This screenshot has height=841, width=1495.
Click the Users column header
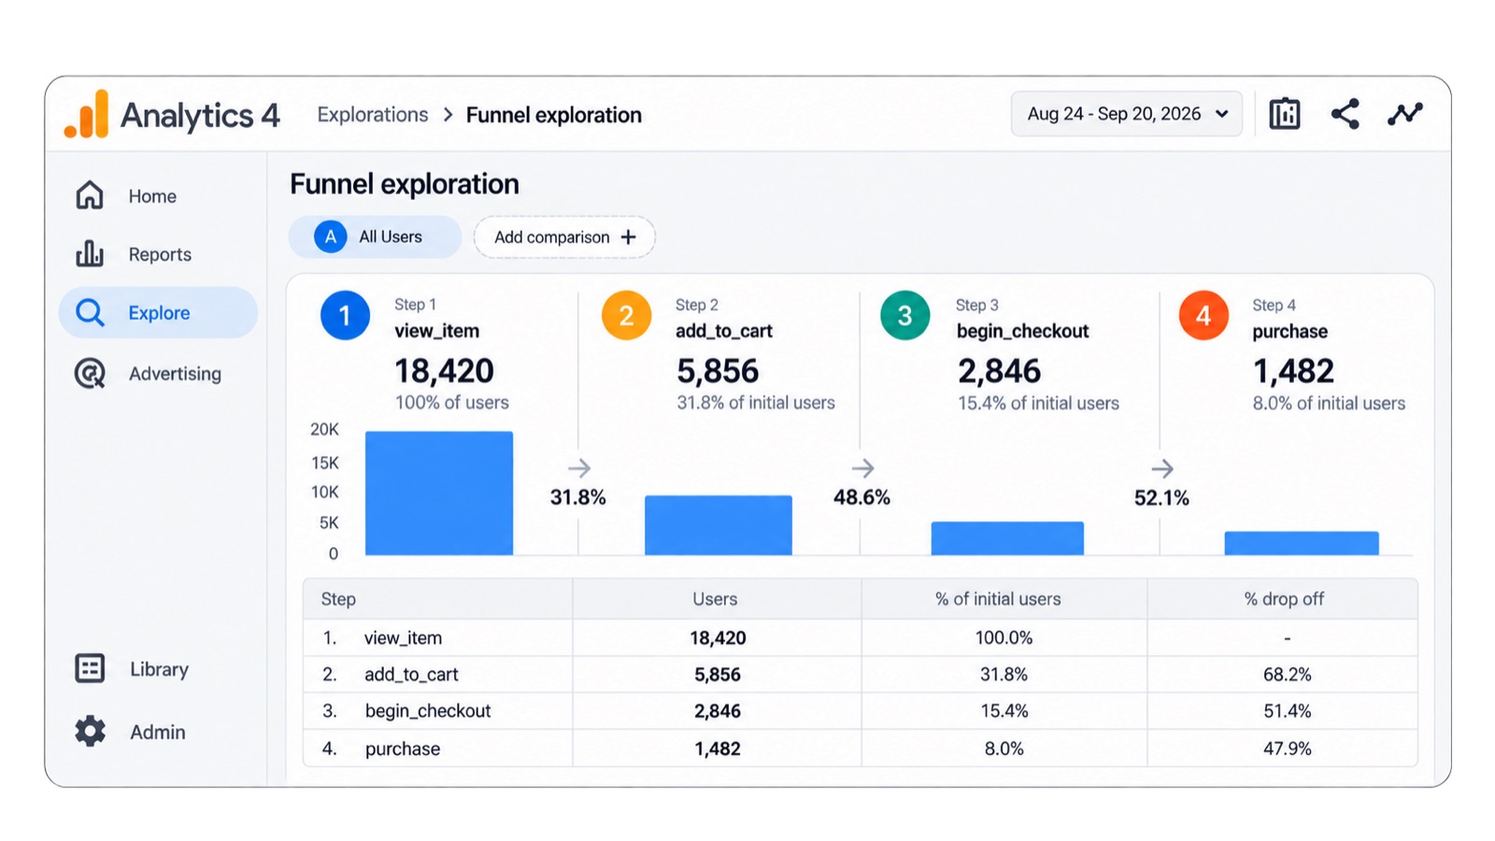(x=715, y=599)
